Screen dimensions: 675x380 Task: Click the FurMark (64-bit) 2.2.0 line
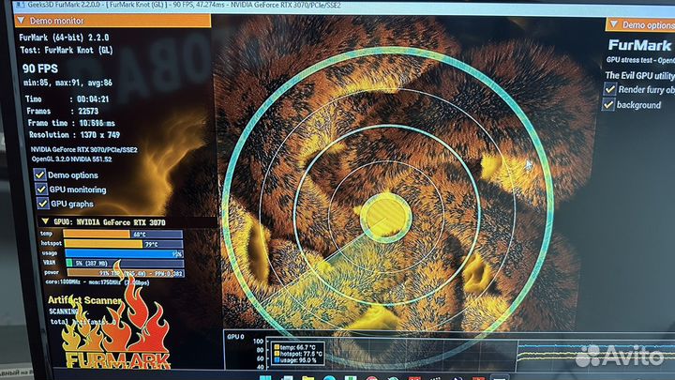point(64,38)
